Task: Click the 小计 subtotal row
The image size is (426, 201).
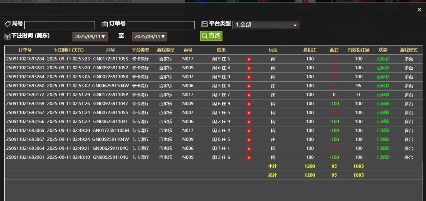Action: (273, 166)
